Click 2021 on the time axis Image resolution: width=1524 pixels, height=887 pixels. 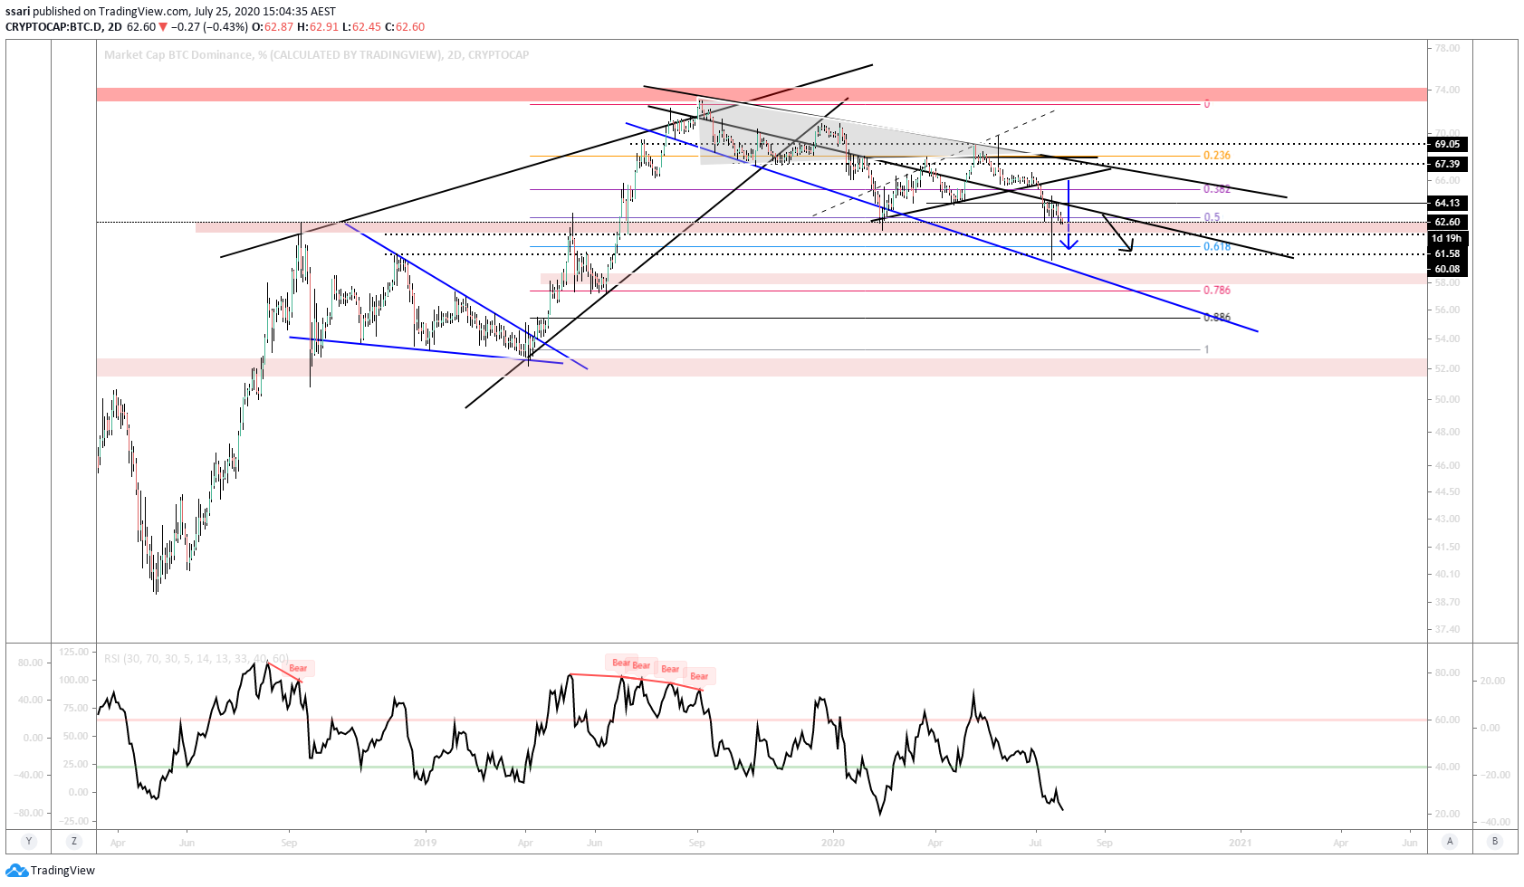click(x=1240, y=843)
